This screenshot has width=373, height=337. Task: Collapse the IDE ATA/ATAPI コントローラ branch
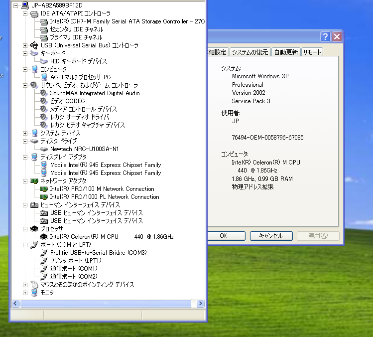click(x=25, y=13)
